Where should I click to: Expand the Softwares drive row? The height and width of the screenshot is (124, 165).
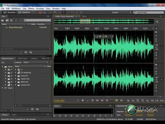[15, 85]
